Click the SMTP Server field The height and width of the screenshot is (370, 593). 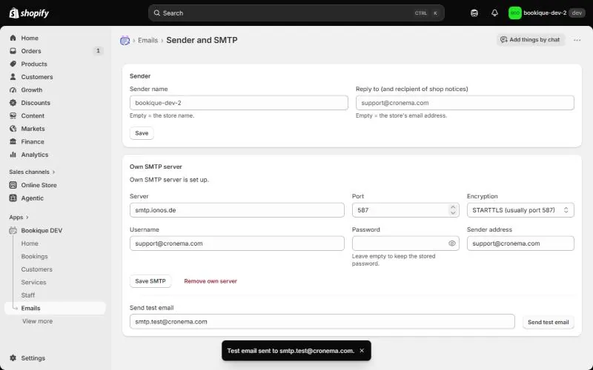236,210
